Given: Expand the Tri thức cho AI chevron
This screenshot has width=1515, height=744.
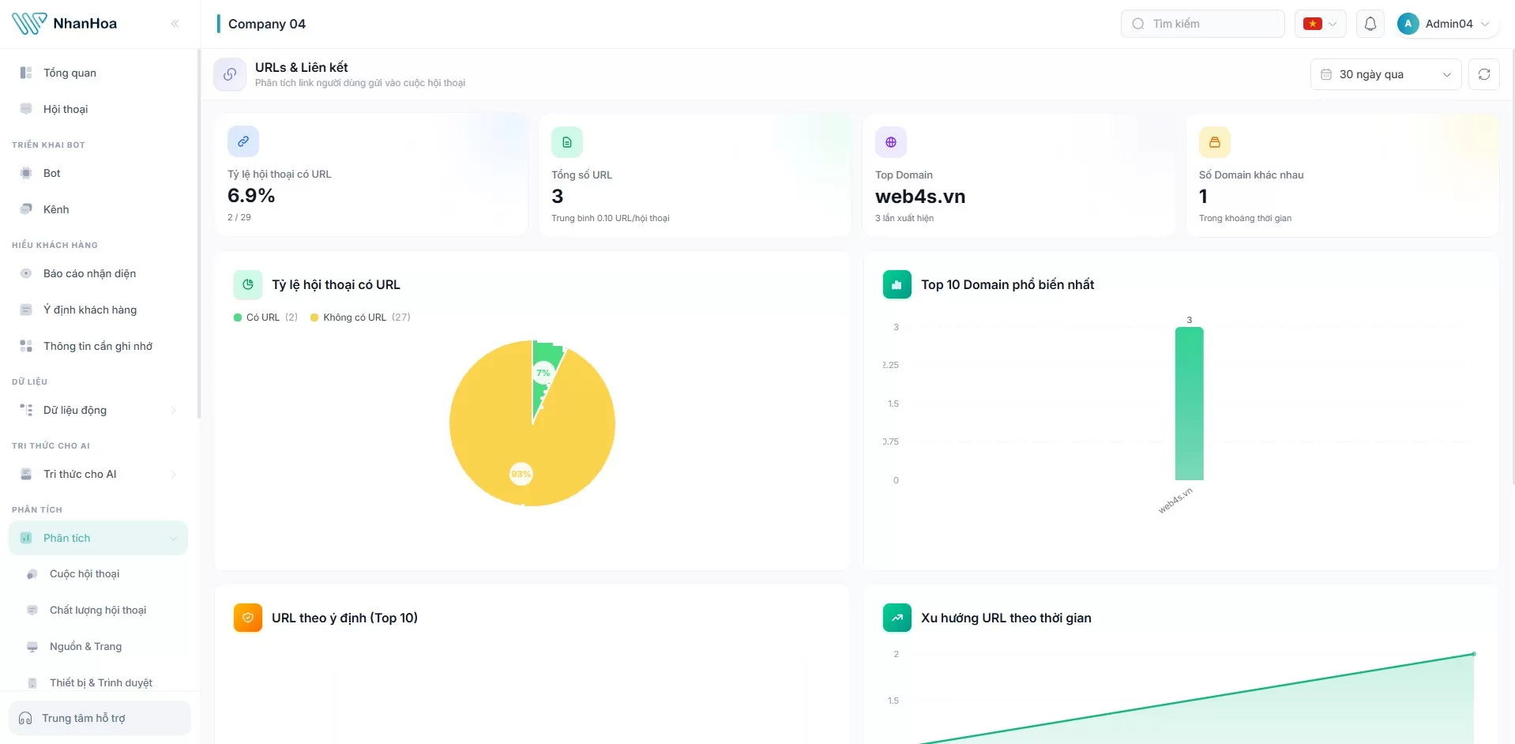Looking at the screenshot, I should click(173, 474).
